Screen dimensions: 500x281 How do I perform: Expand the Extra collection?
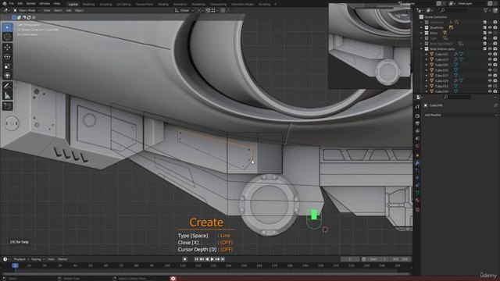tap(422, 33)
